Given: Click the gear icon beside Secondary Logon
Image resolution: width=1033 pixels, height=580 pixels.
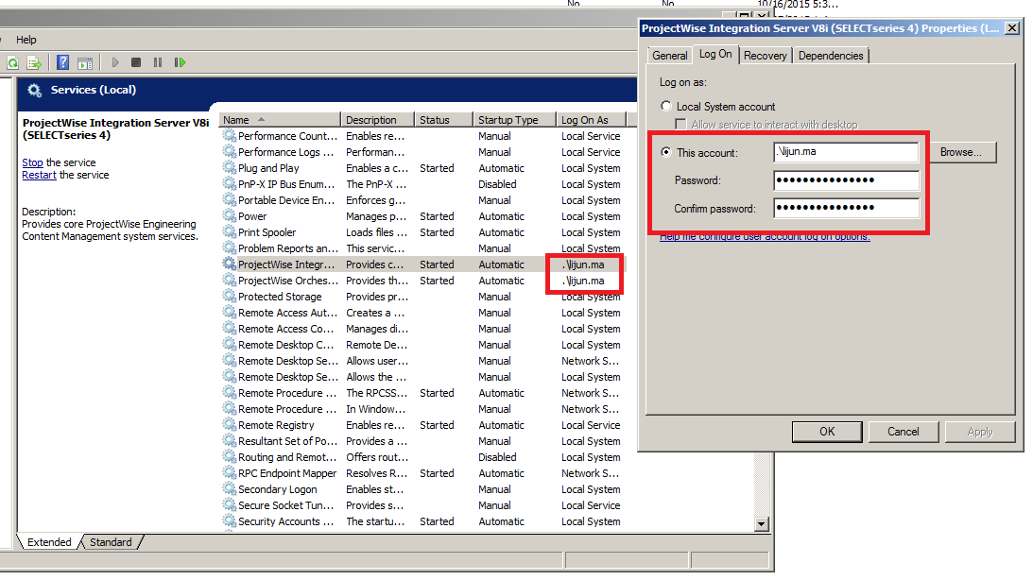Looking at the screenshot, I should 230,489.
